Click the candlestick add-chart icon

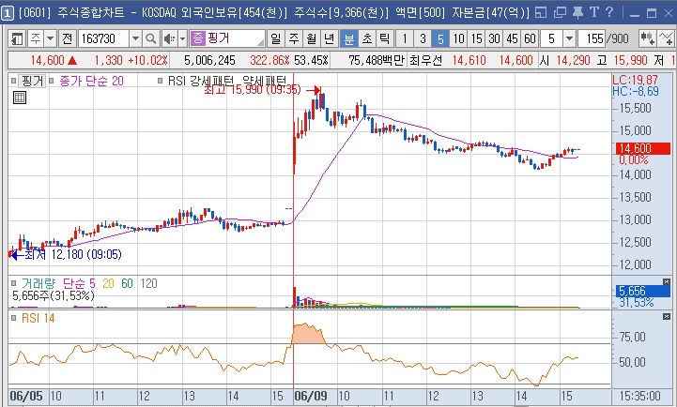pyautogui.click(x=648, y=38)
